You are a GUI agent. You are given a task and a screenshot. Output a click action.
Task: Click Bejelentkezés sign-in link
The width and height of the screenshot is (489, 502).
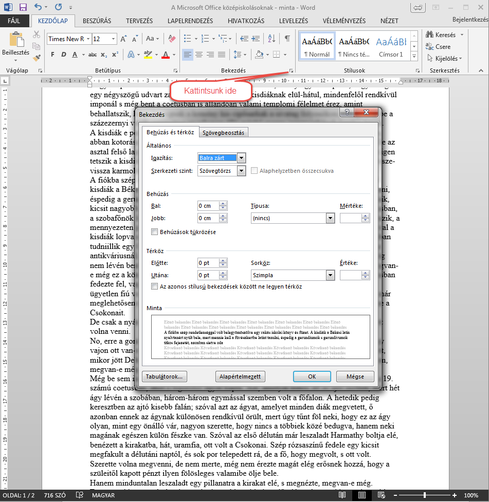470,20
